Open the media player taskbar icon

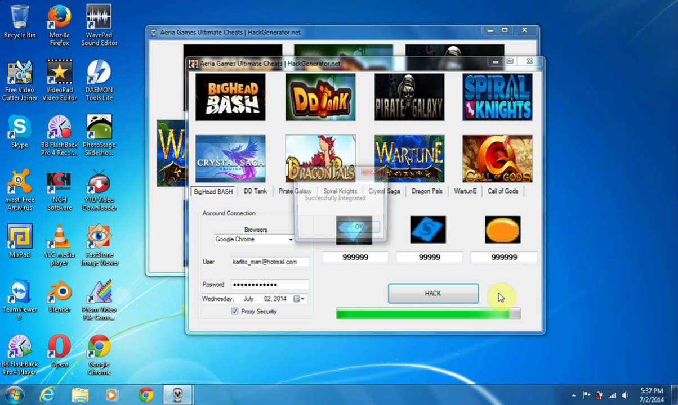pyautogui.click(x=111, y=395)
